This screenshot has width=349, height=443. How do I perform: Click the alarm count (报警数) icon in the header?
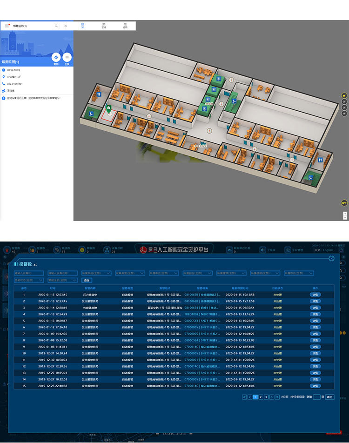pyautogui.click(x=7, y=250)
